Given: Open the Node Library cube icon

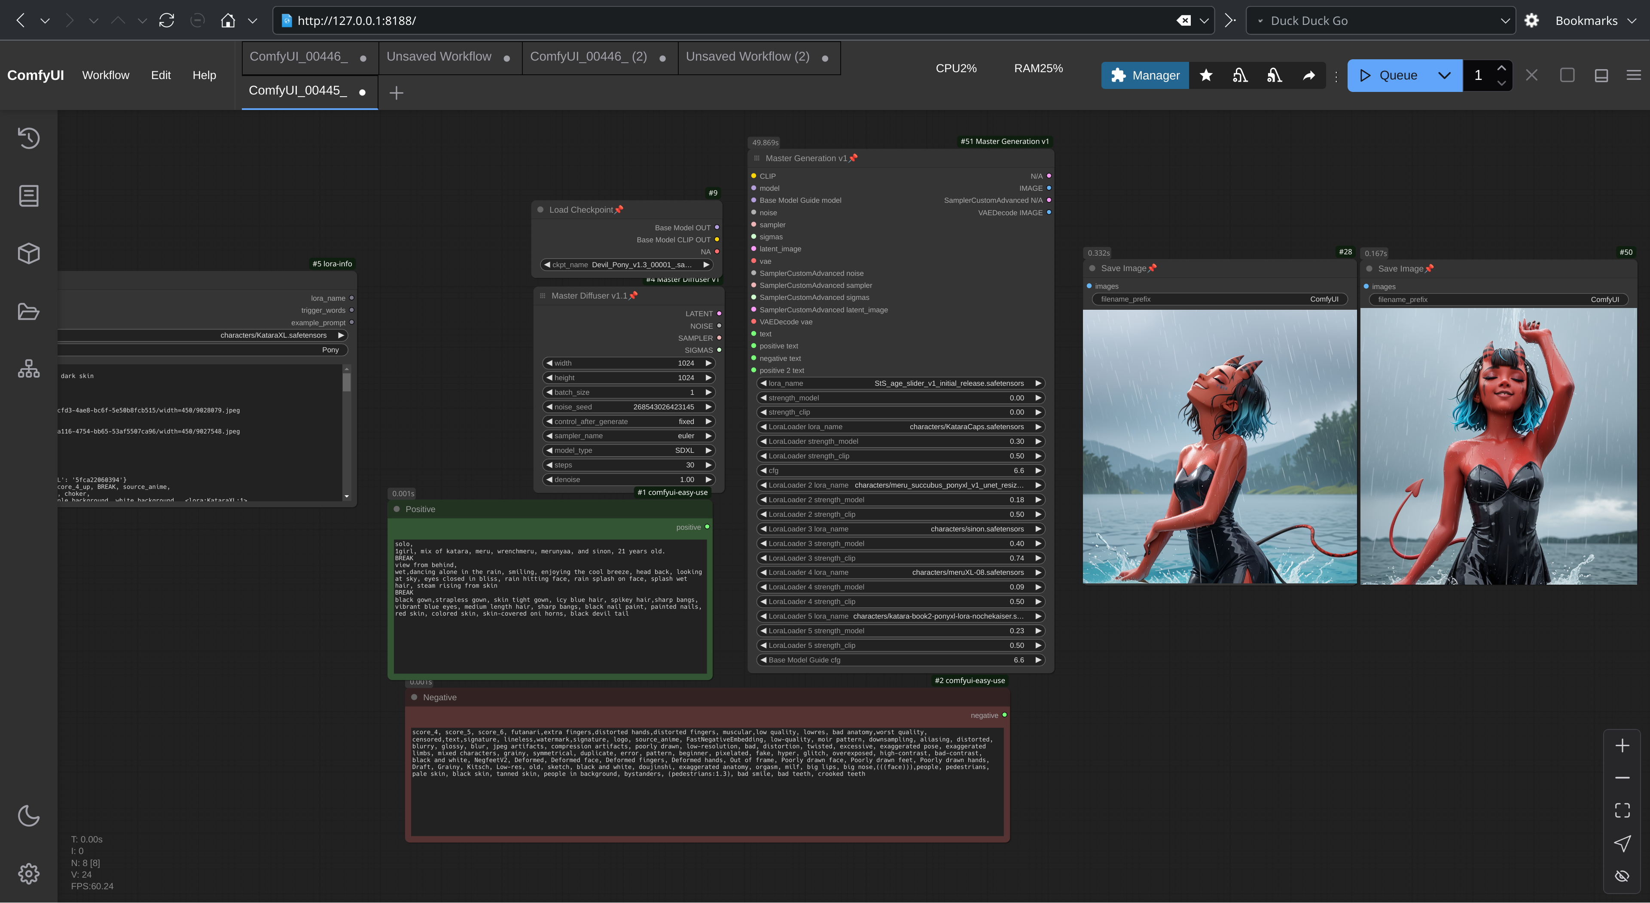Looking at the screenshot, I should (28, 253).
